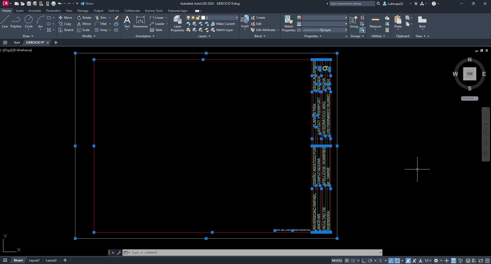
Task: Toggle ortho mode in status bar
Action: [x=364, y=261]
